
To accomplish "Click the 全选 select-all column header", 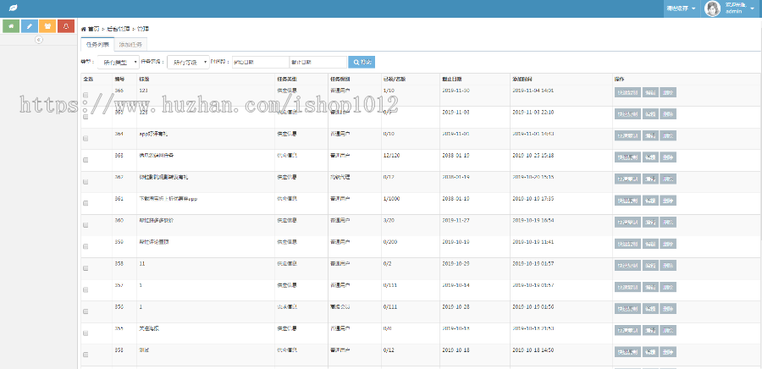I will (x=88, y=79).
